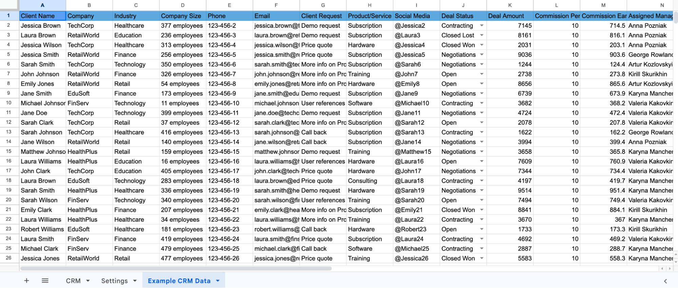Open Deal Status dropdown in row 7
This screenshot has width=678, height=288.
tap(482, 74)
